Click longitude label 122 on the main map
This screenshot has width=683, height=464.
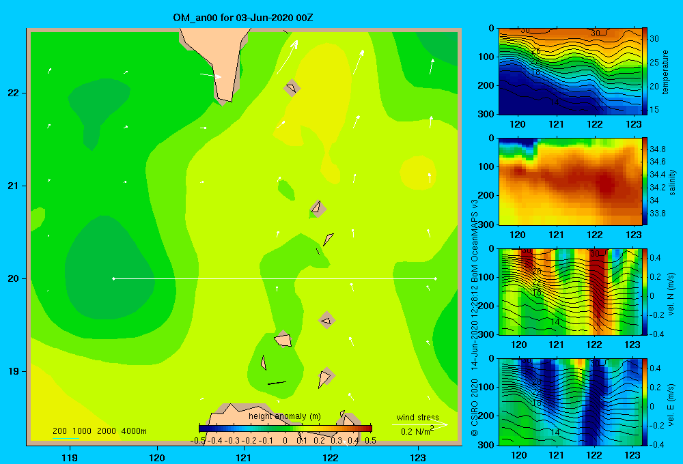(x=331, y=457)
